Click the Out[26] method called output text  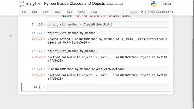click(x=107, y=59)
